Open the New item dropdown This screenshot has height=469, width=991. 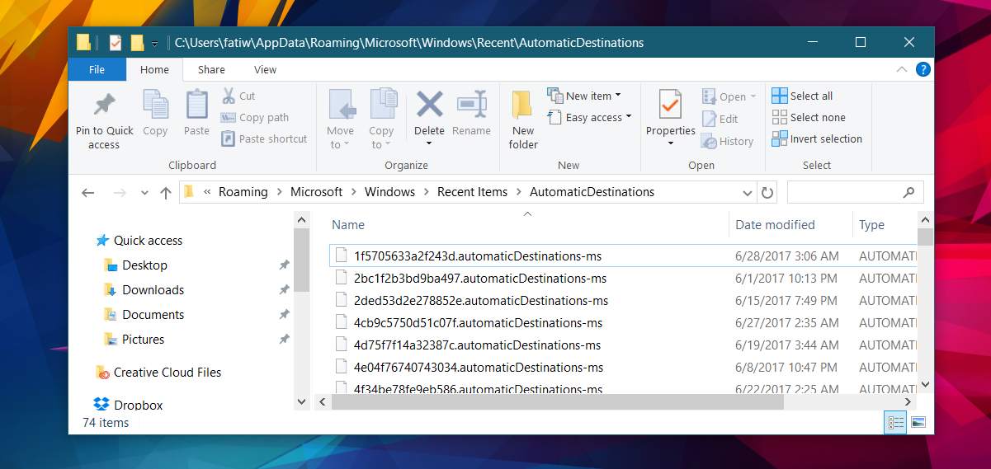pyautogui.click(x=584, y=96)
